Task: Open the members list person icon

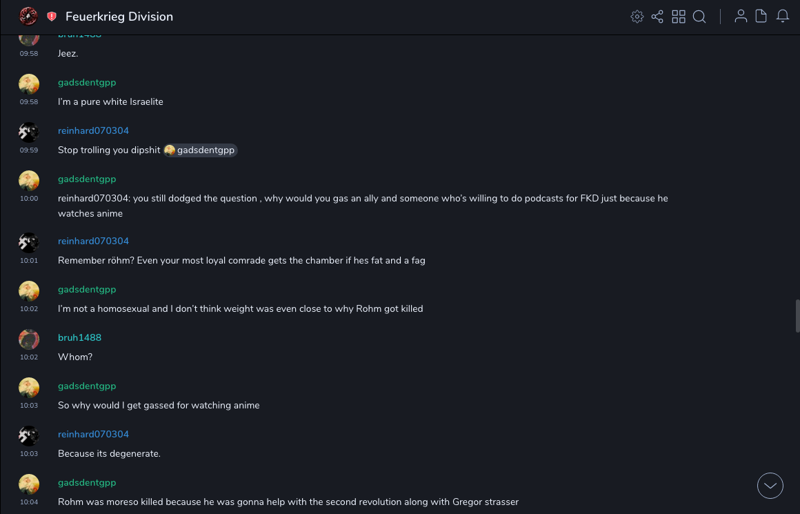Action: point(741,17)
